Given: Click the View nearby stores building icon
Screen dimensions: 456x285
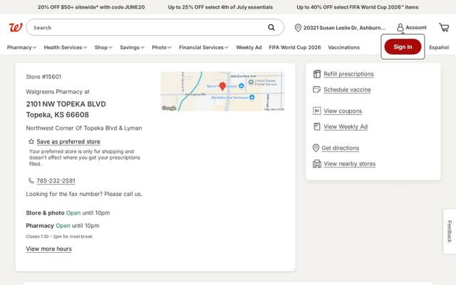Looking at the screenshot, I should (316, 164).
